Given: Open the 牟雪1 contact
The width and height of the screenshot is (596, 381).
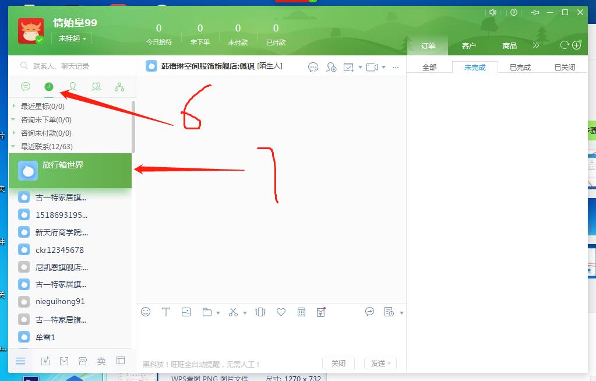Looking at the screenshot, I should tap(70, 337).
